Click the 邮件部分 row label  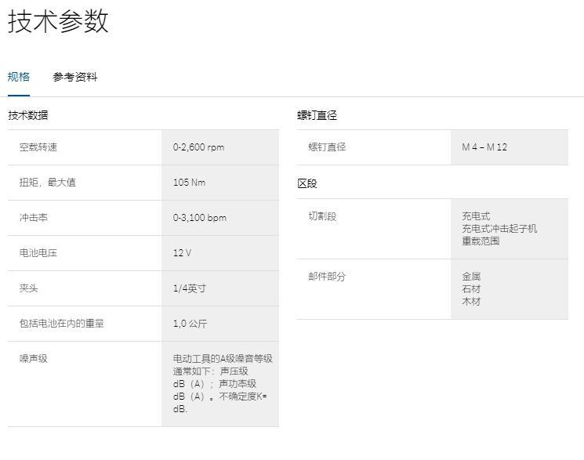327,277
